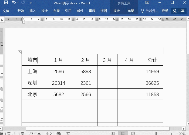
Task: Open the 布局 tab next to 引用
Action: [x=56, y=11]
